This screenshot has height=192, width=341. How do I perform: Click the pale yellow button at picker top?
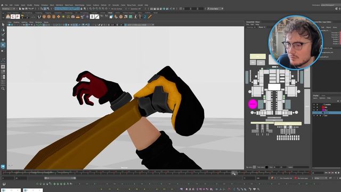coord(258,57)
